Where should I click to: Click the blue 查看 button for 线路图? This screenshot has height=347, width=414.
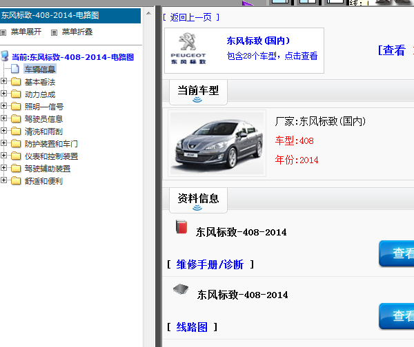[x=396, y=316]
